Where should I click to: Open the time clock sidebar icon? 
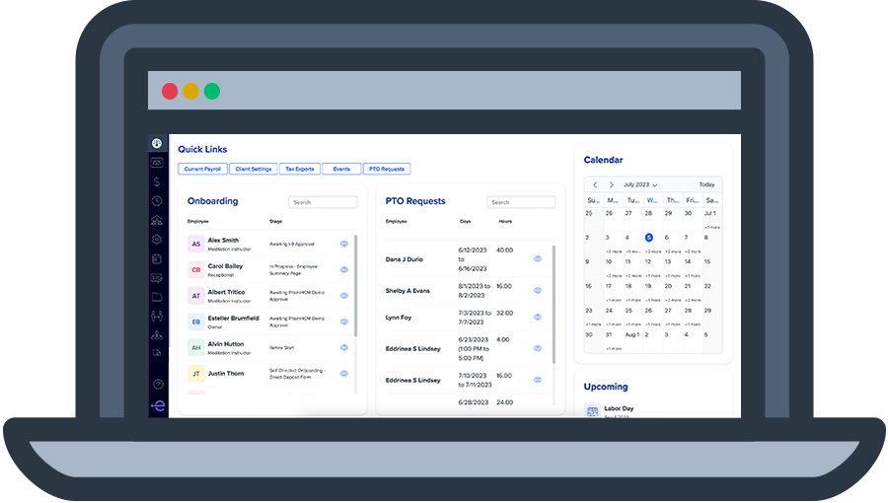pyautogui.click(x=157, y=201)
